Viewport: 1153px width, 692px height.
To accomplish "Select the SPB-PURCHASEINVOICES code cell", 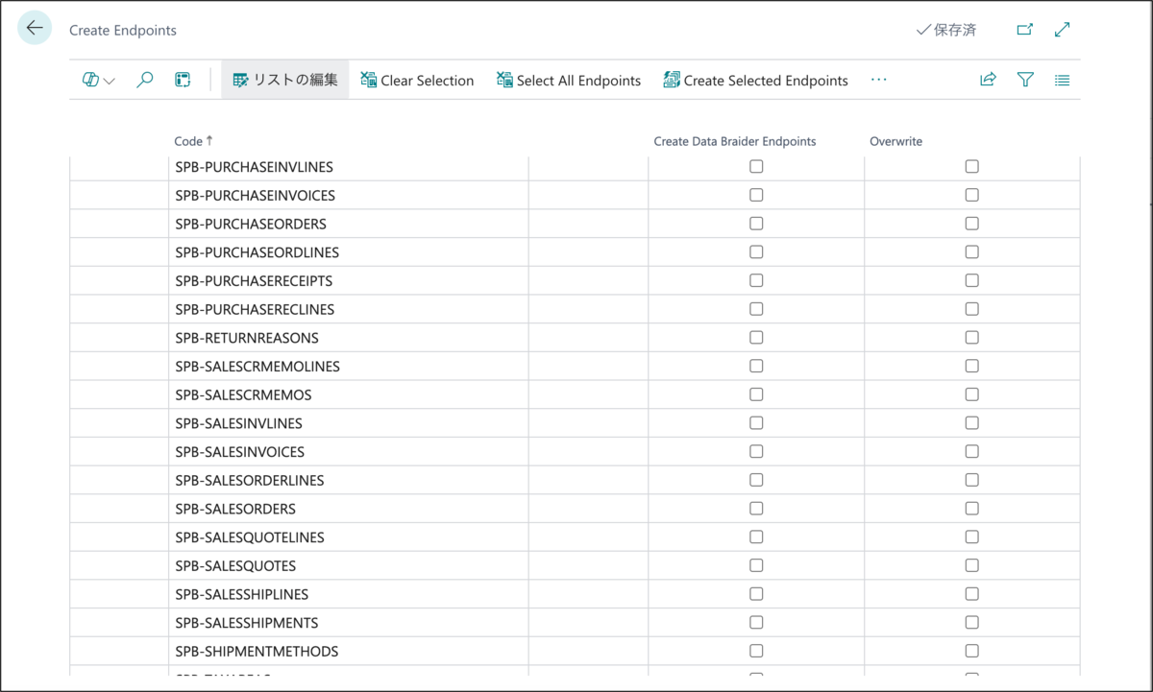I will coord(349,196).
